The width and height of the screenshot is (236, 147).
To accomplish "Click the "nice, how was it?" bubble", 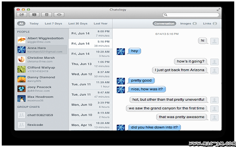I will pyautogui.click(x=147, y=89).
